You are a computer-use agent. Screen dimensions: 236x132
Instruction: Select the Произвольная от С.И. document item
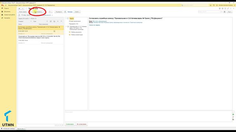coord(78,28)
